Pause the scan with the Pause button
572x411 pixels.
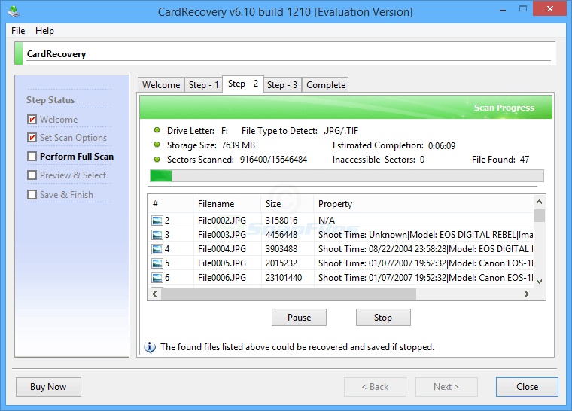click(299, 318)
